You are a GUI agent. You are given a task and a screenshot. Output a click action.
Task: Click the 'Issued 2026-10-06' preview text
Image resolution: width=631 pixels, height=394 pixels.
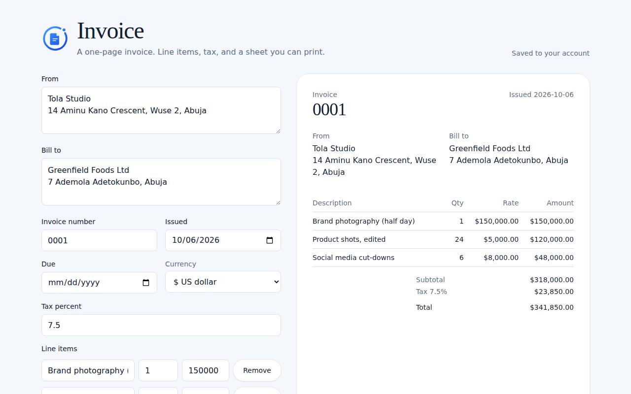541,95
